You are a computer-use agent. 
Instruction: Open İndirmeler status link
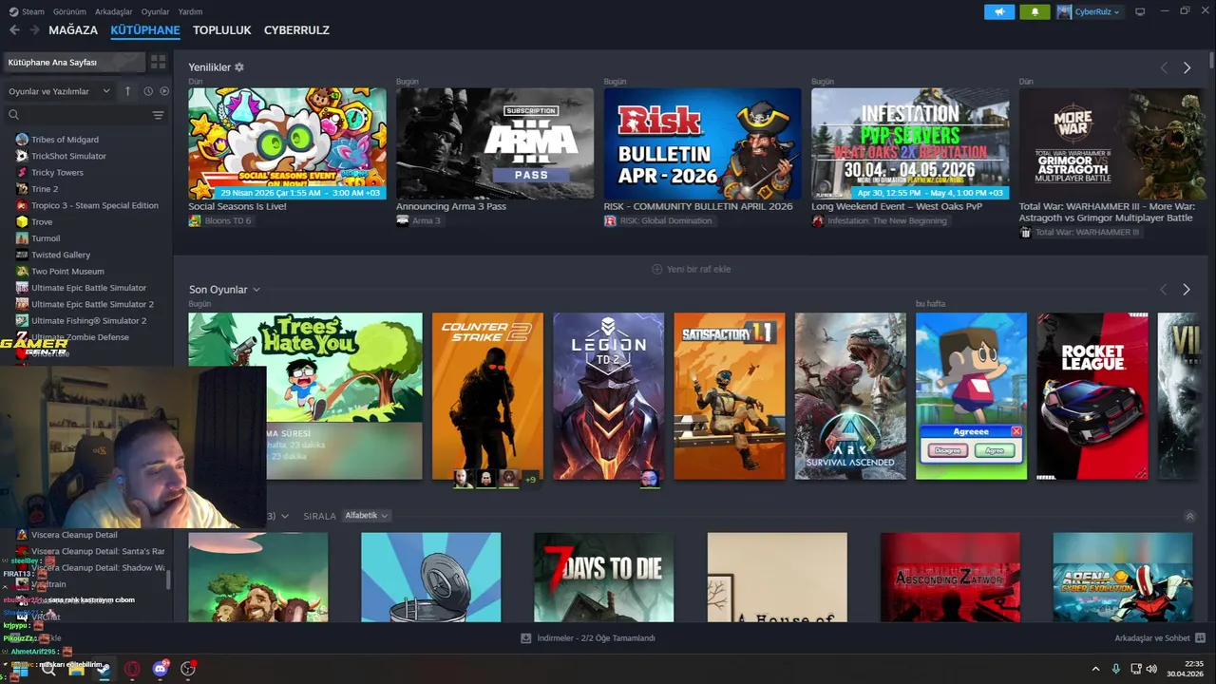click(588, 638)
